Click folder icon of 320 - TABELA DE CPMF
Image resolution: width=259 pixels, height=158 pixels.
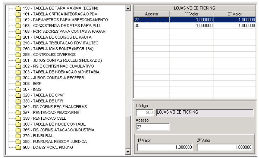click(x=18, y=95)
